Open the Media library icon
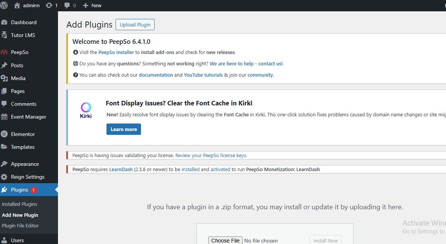 pyautogui.click(x=7, y=78)
